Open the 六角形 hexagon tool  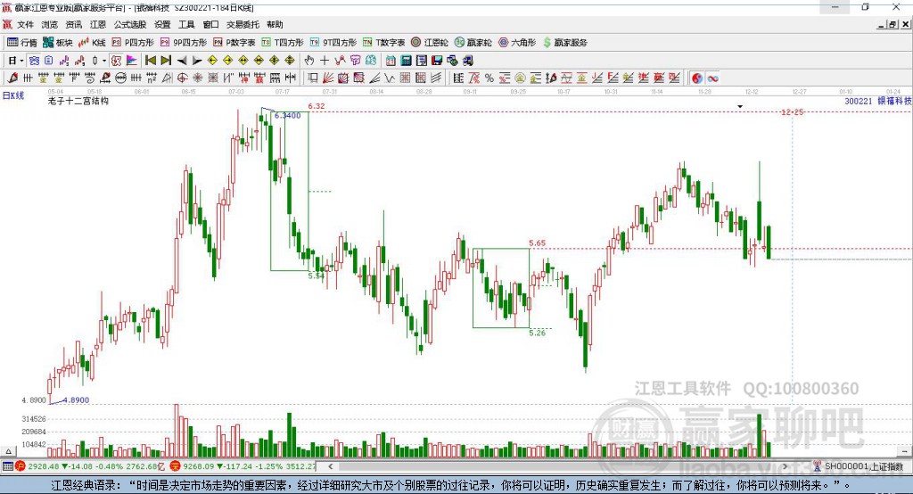click(517, 43)
